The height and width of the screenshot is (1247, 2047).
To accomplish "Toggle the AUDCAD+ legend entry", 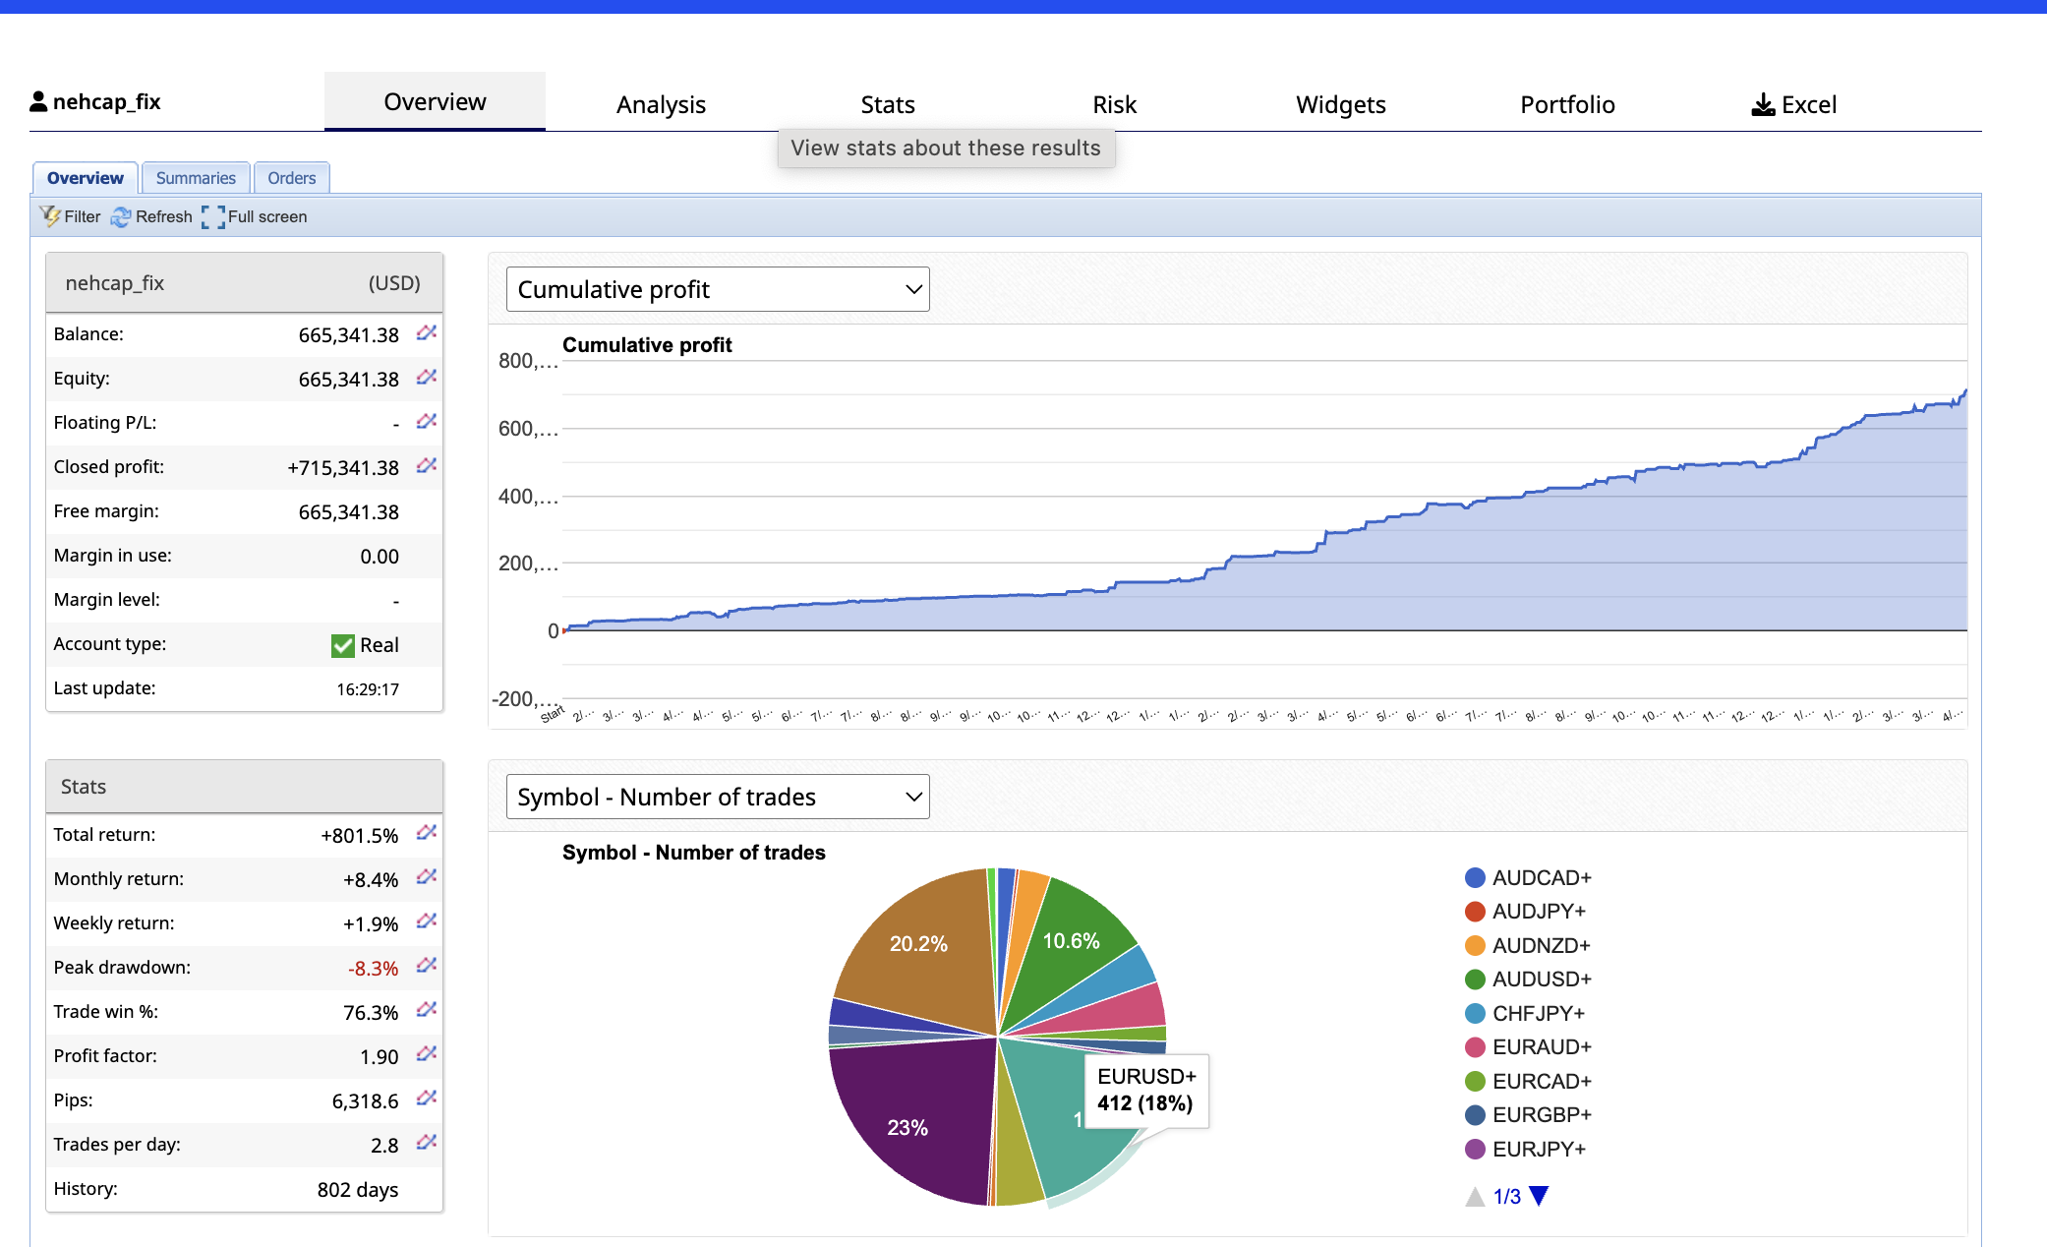I will (1541, 877).
